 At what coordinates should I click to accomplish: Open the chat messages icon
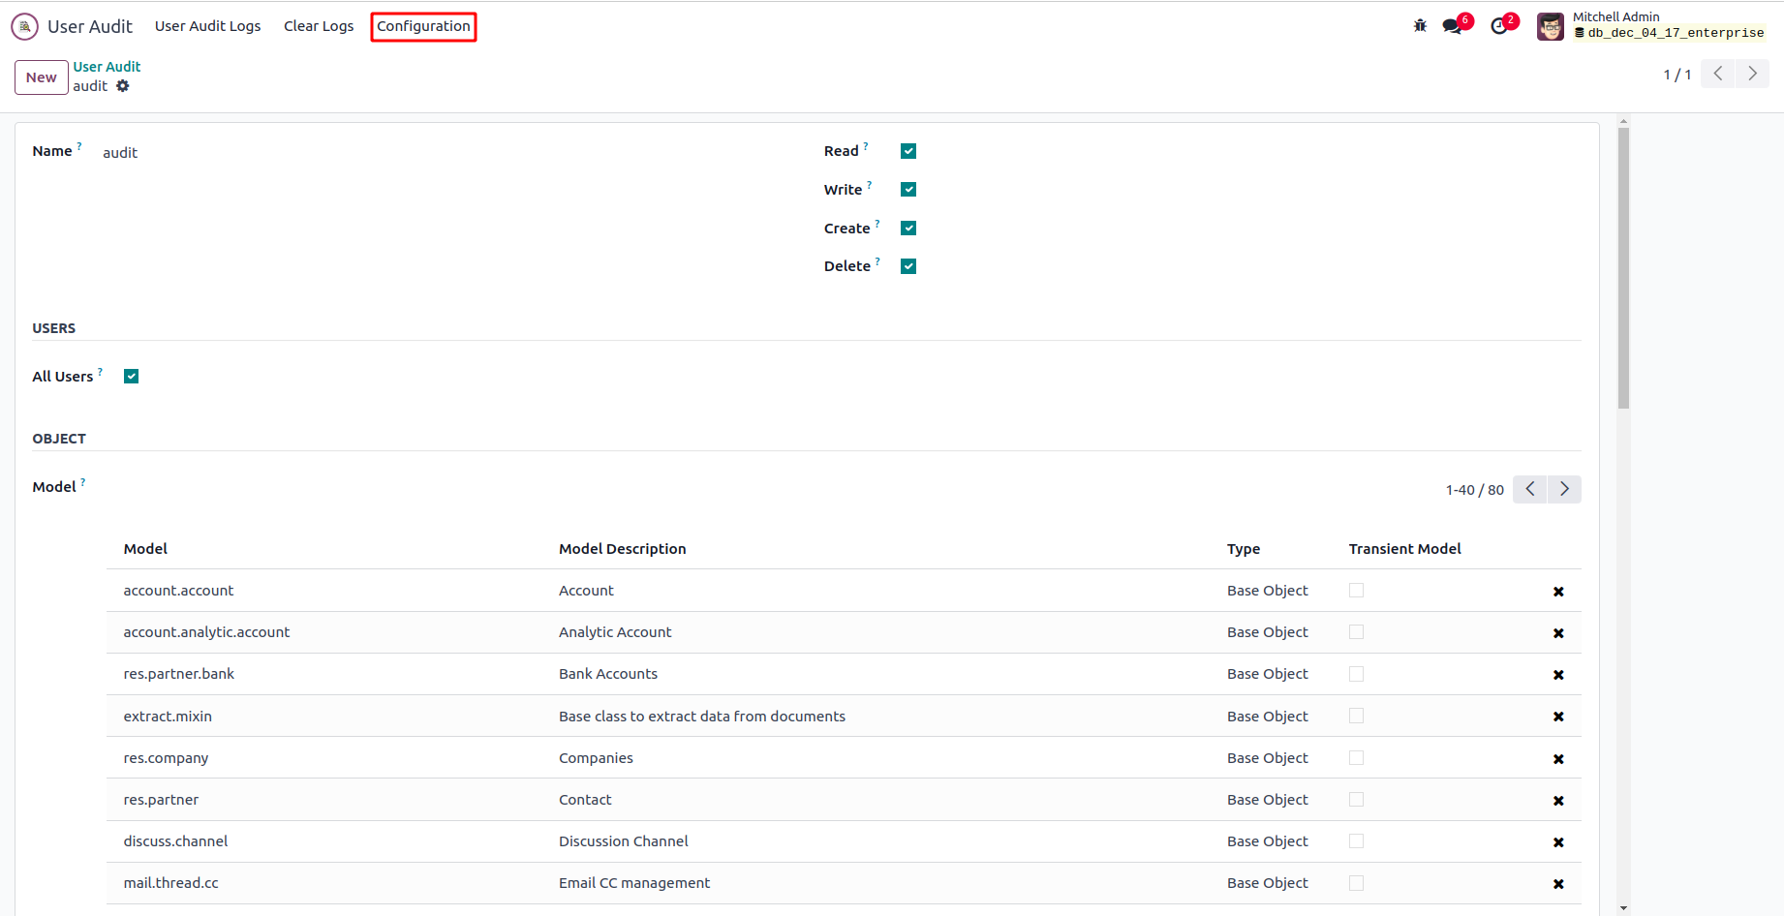[1452, 26]
